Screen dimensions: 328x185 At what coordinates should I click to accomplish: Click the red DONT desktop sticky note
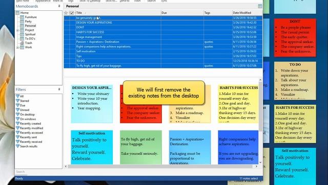295,38
